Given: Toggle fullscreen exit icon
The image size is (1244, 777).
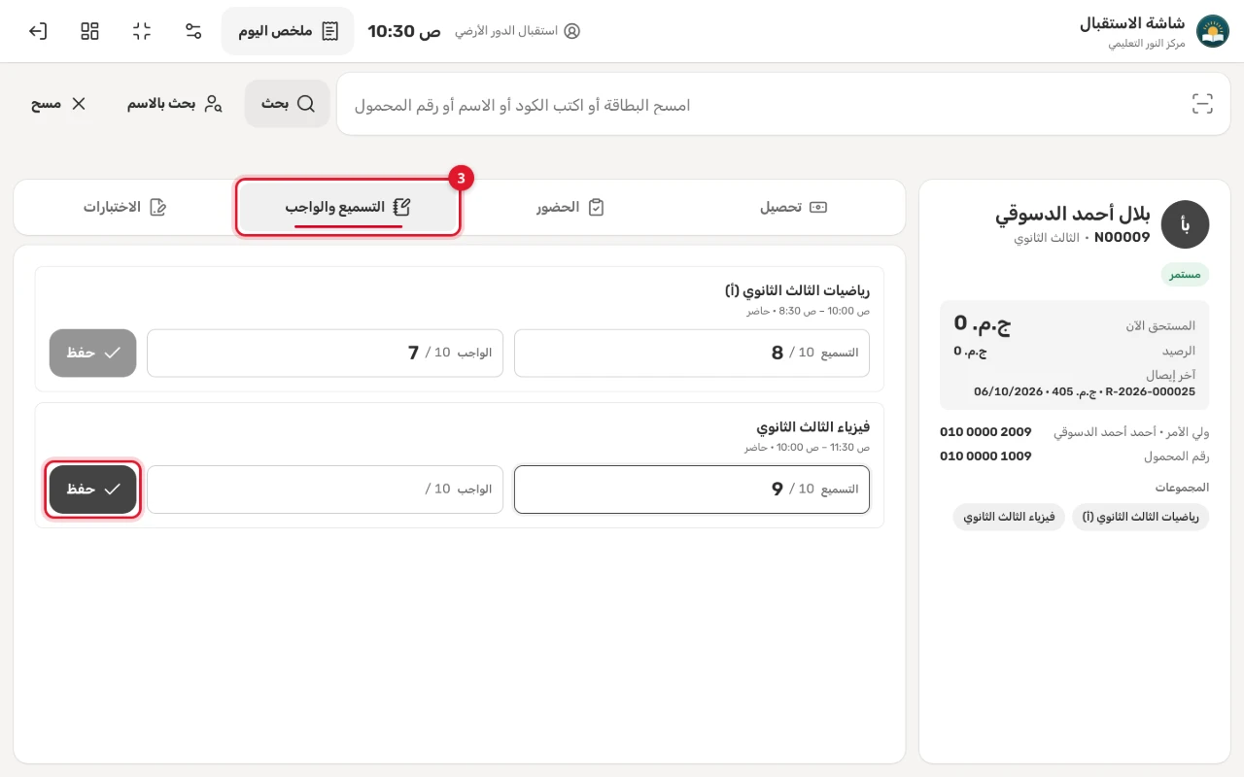Looking at the screenshot, I should pyautogui.click(x=142, y=31).
